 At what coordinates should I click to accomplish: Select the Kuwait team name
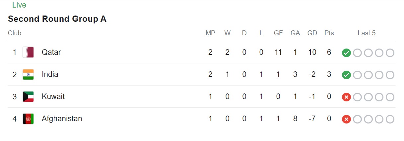pos(53,97)
